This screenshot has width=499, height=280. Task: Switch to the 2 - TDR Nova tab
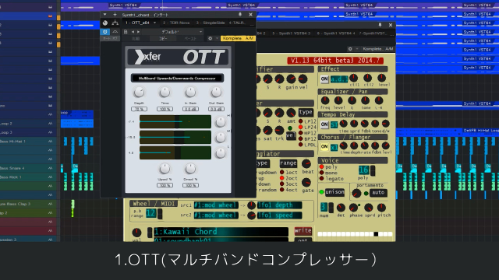pyautogui.click(x=176, y=23)
